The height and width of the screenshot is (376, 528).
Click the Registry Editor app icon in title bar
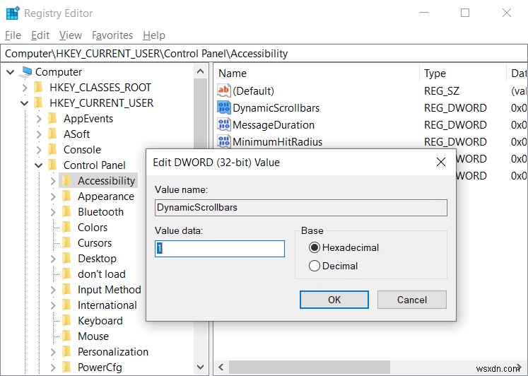(x=13, y=13)
